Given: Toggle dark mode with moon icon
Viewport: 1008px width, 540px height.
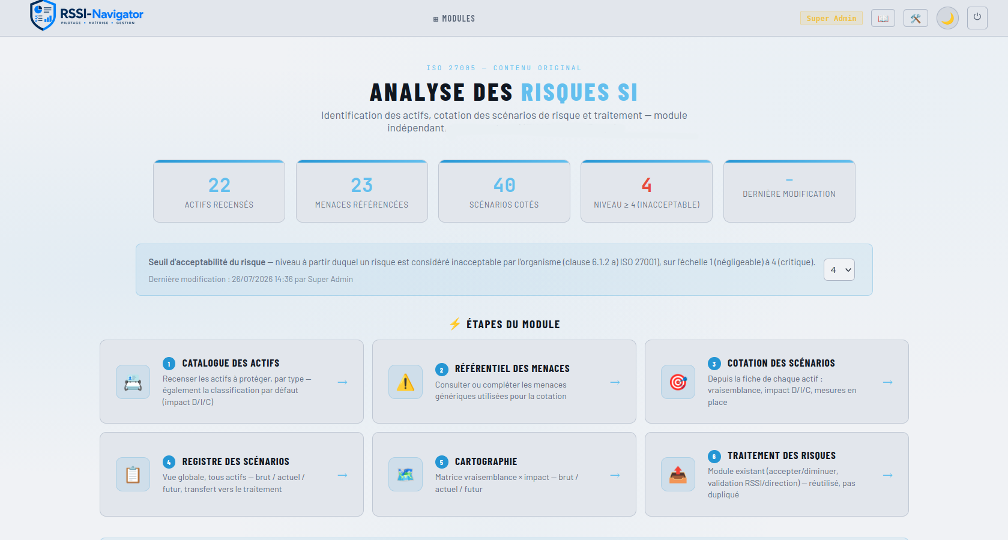Looking at the screenshot, I should [x=947, y=18].
